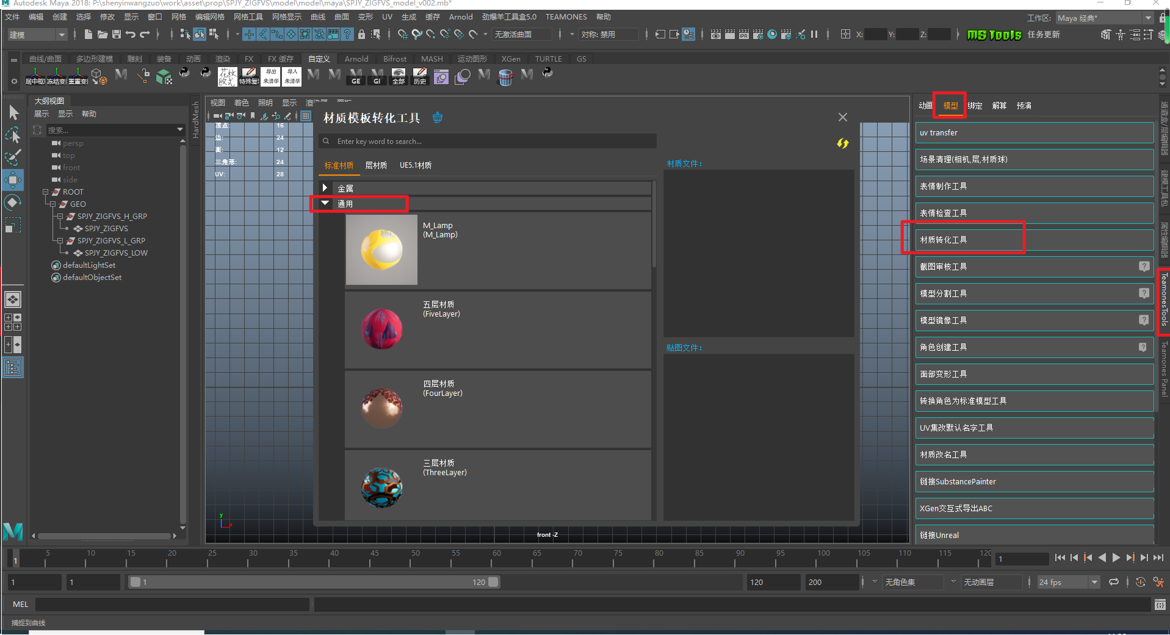Select the Move tool in toolbox
The image size is (1170, 635).
pos(13,180)
